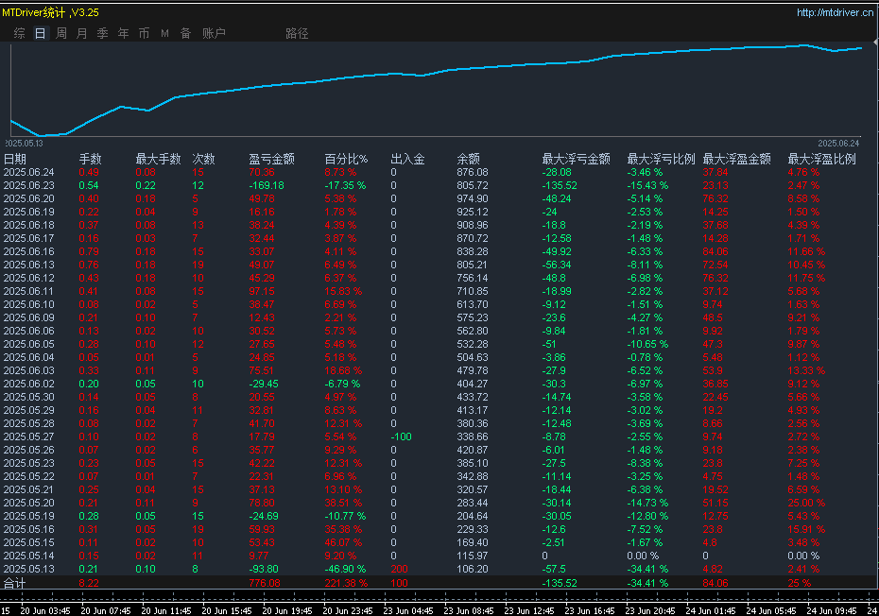The image size is (879, 616).
Task: Select the 年 yearly statistics tab
Action: (x=123, y=33)
